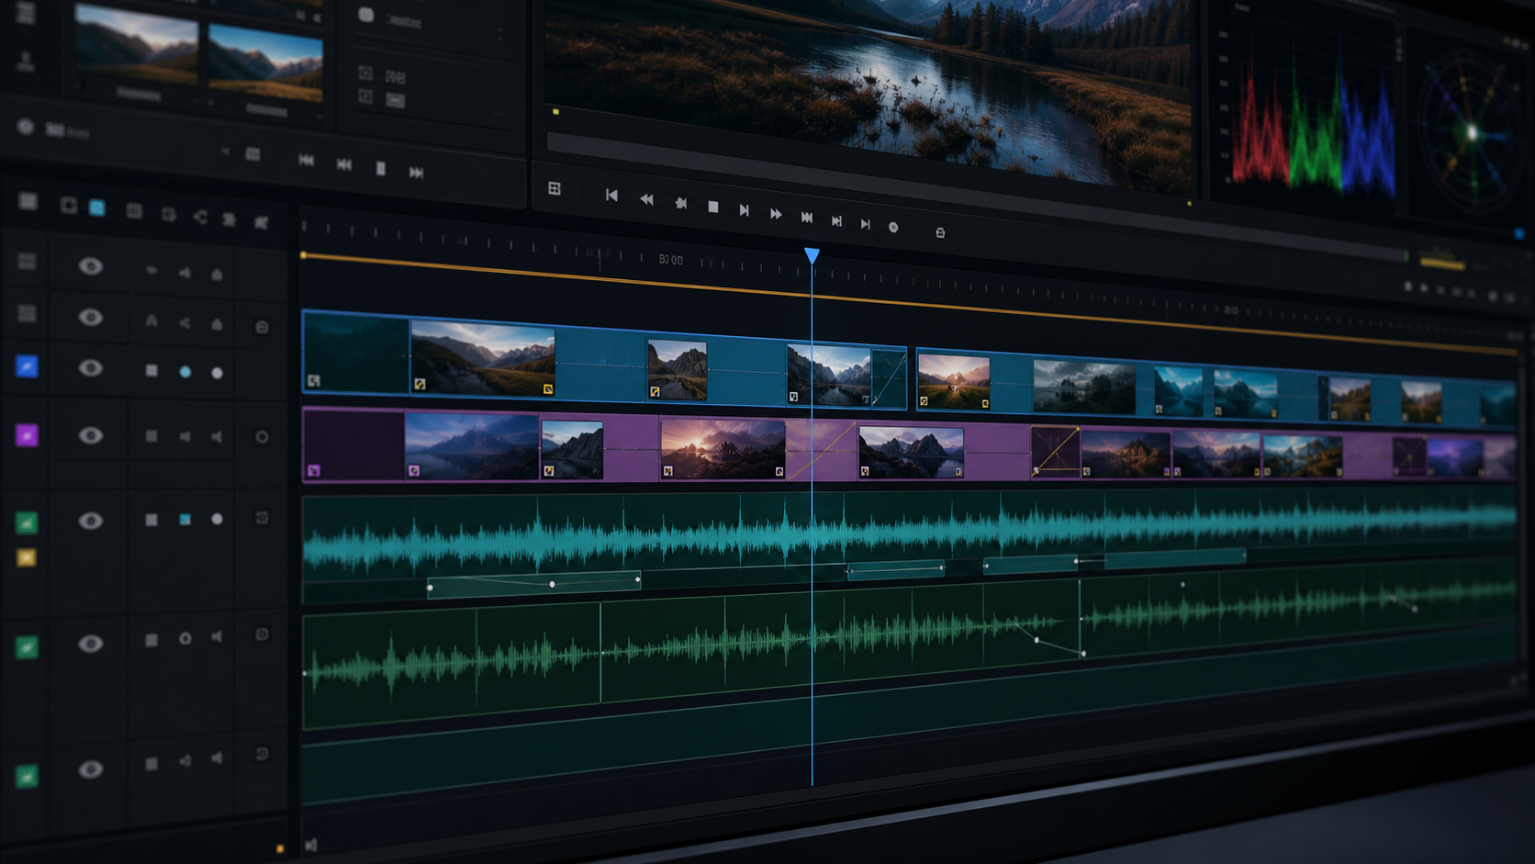The height and width of the screenshot is (864, 1535).
Task: Click the diagonal transition on the blue track
Action: point(888,378)
